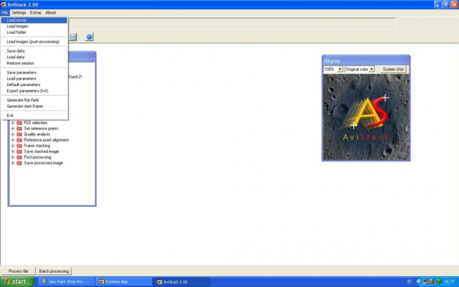459x287 pixels.
Task: Click the save (floppy disk) toolbar icon
Action: tap(73, 37)
